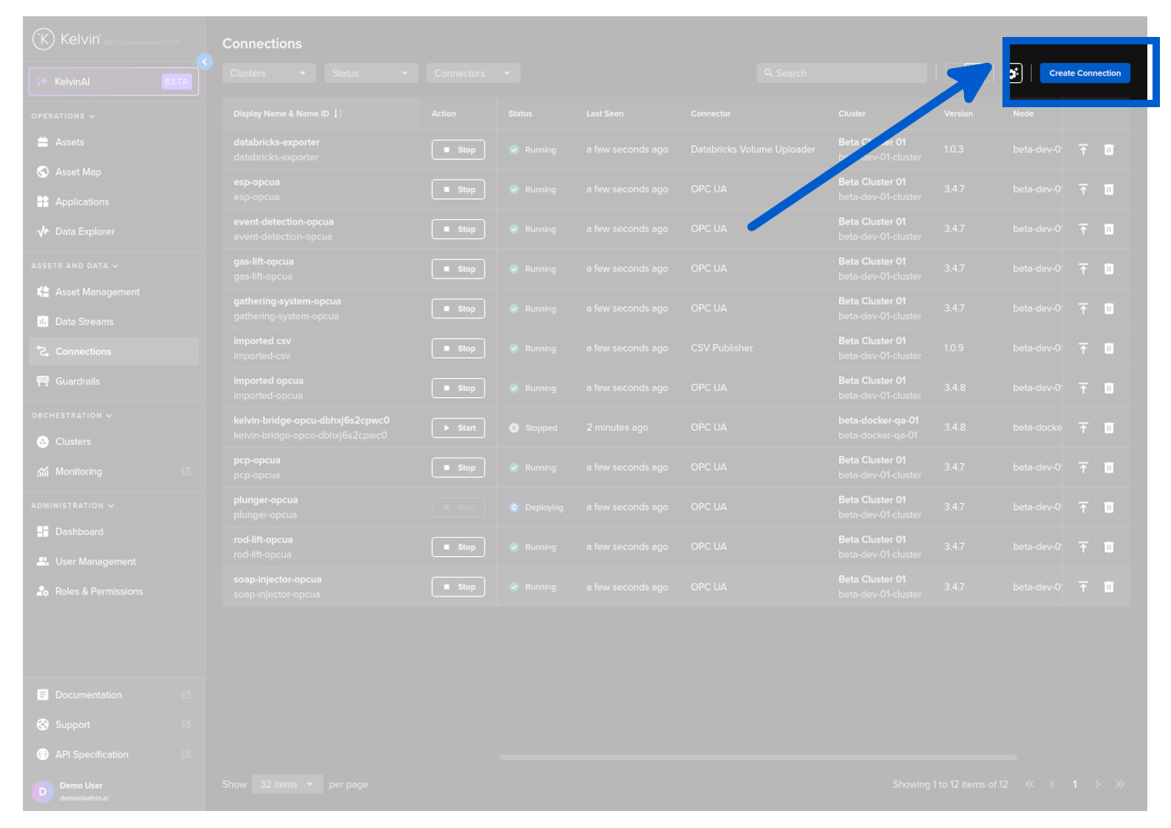Screen dimensions: 1171x828
Task: Click the horizontal scrollbar below the table
Action: [758, 758]
